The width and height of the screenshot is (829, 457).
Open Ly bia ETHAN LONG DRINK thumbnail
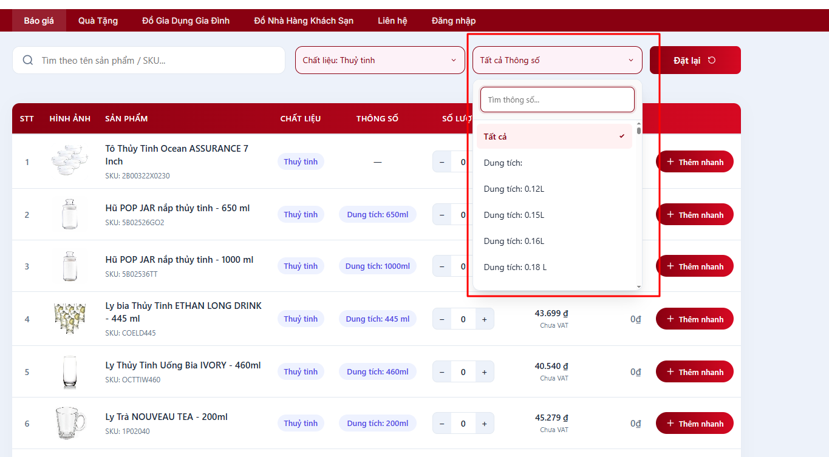[x=69, y=319]
